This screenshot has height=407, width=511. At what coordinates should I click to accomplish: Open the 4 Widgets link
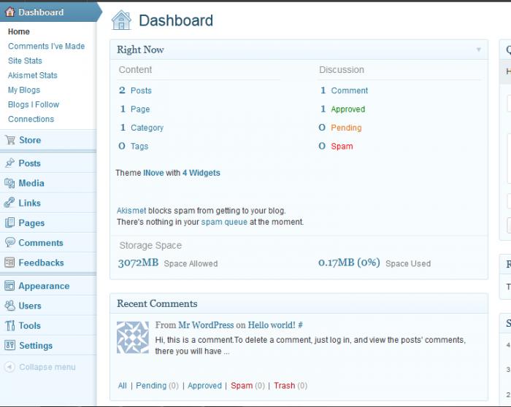point(201,173)
